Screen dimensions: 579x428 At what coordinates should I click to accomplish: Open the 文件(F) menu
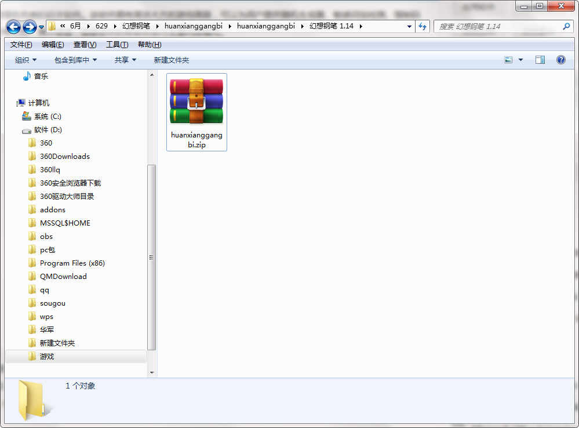(21, 45)
